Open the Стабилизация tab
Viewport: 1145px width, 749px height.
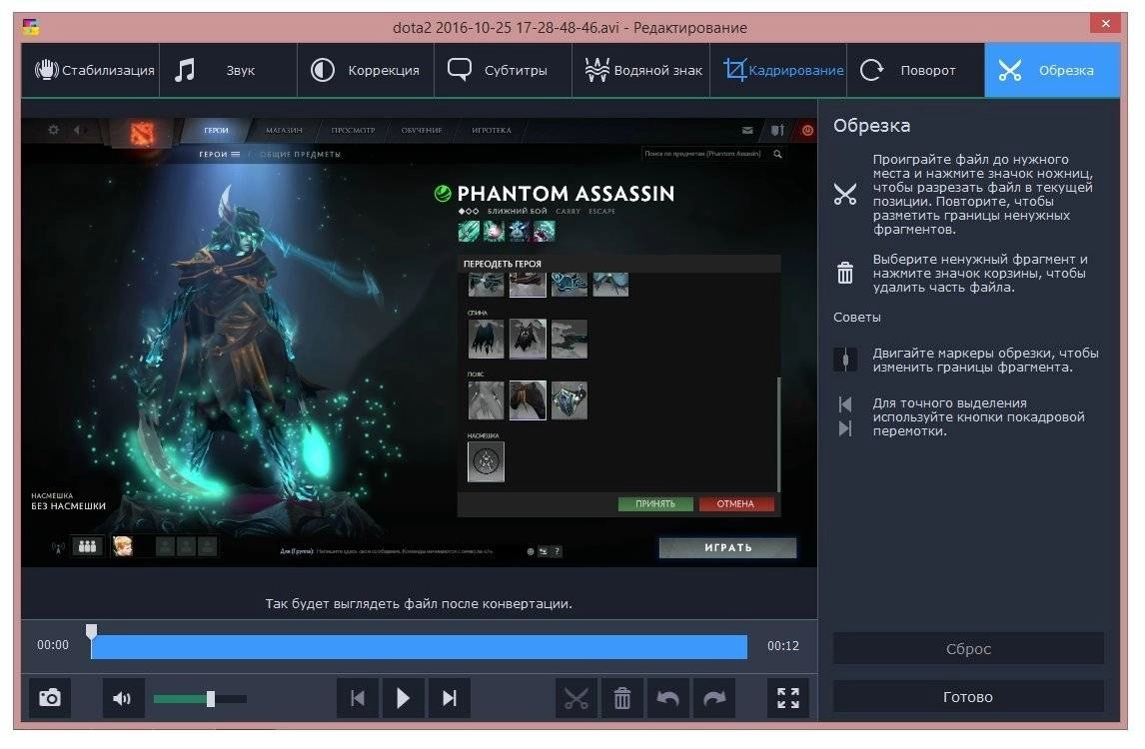tap(91, 70)
